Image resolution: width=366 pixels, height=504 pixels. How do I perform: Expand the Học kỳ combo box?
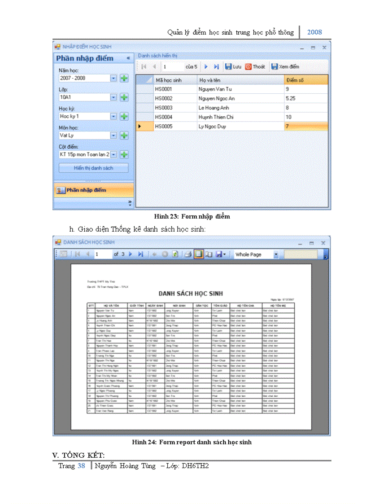coord(113,116)
